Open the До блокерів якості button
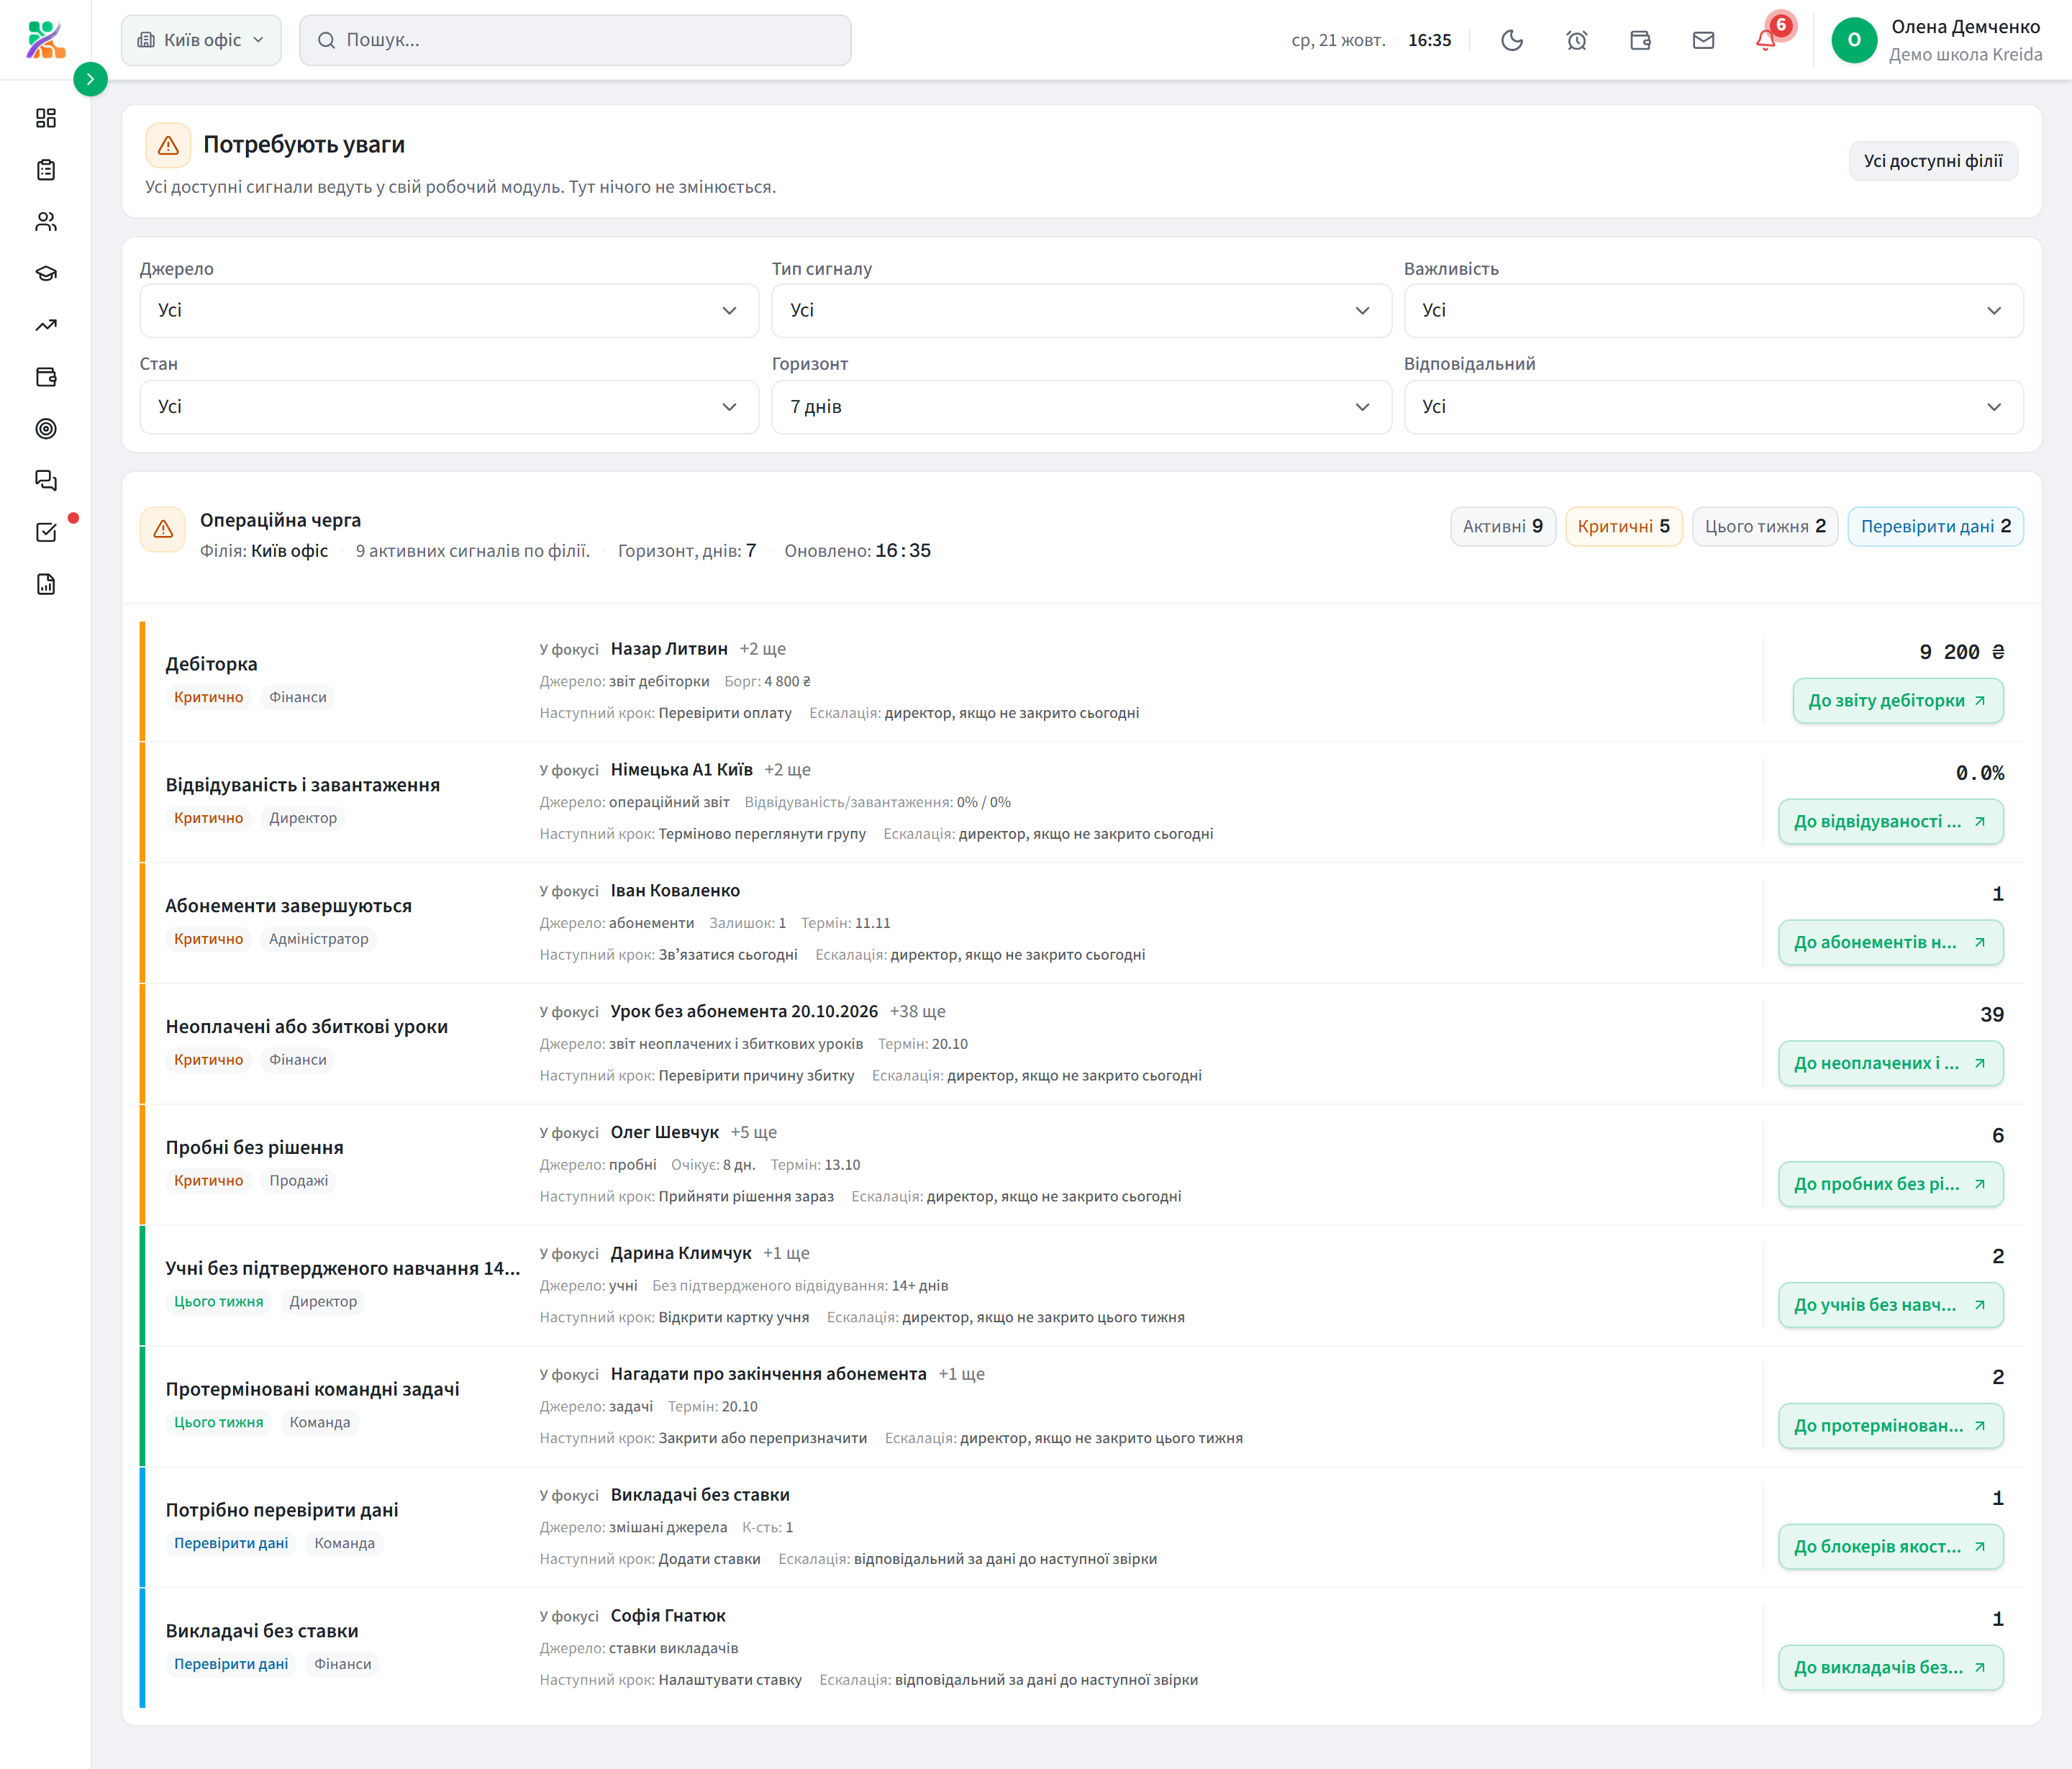 pyautogui.click(x=1890, y=1547)
